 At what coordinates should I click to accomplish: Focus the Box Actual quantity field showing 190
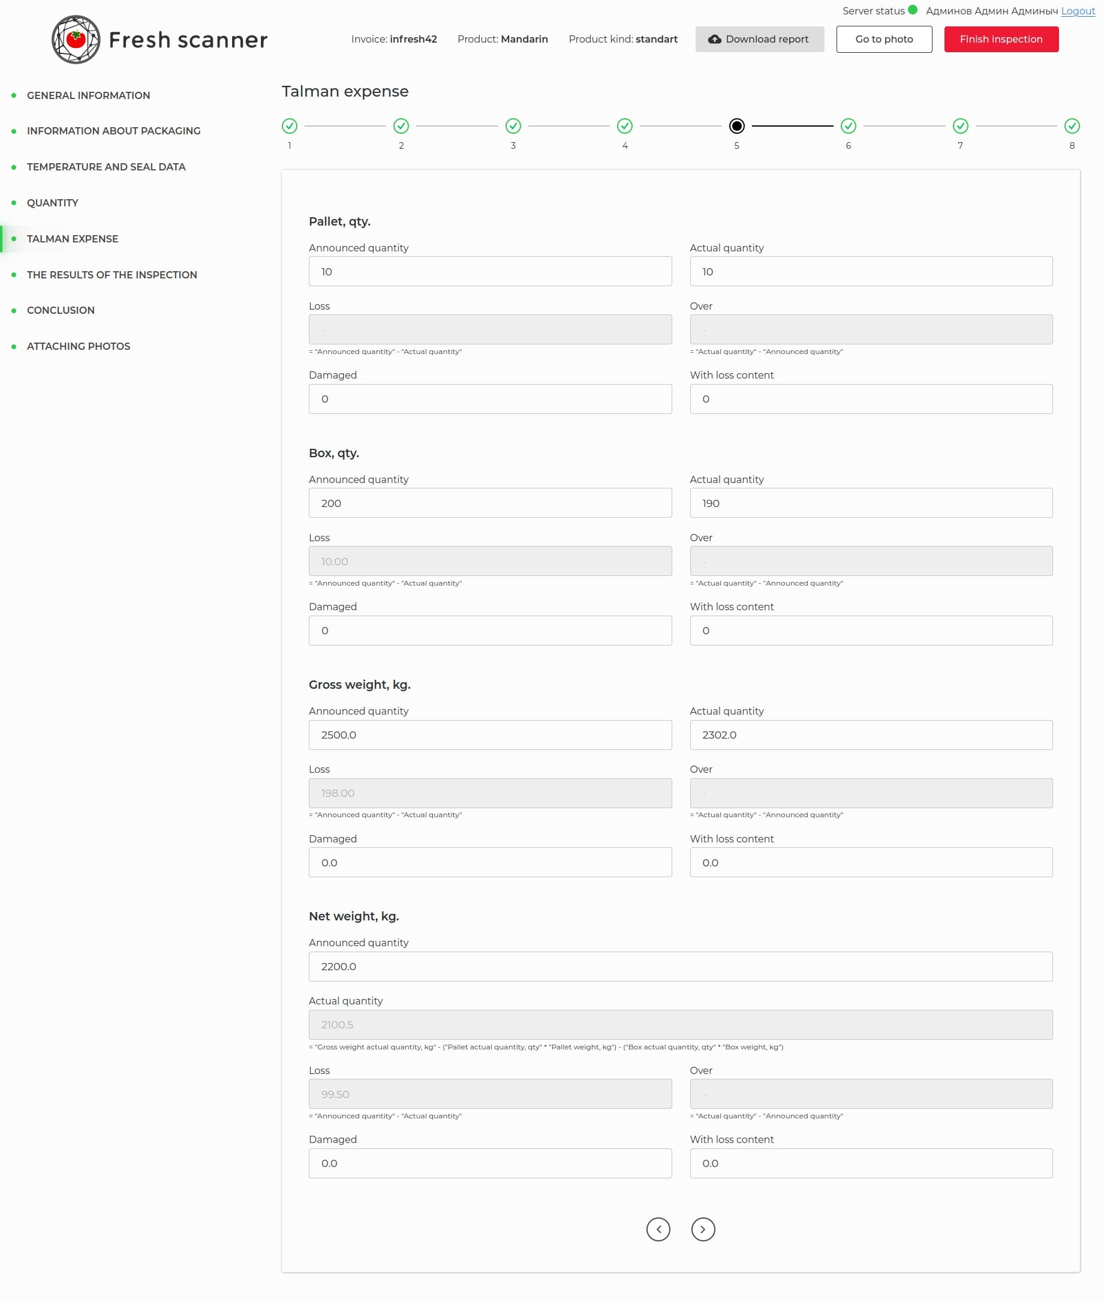point(871,503)
